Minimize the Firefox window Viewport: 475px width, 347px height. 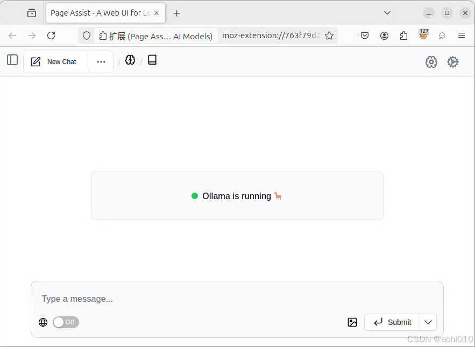pyautogui.click(x=429, y=13)
